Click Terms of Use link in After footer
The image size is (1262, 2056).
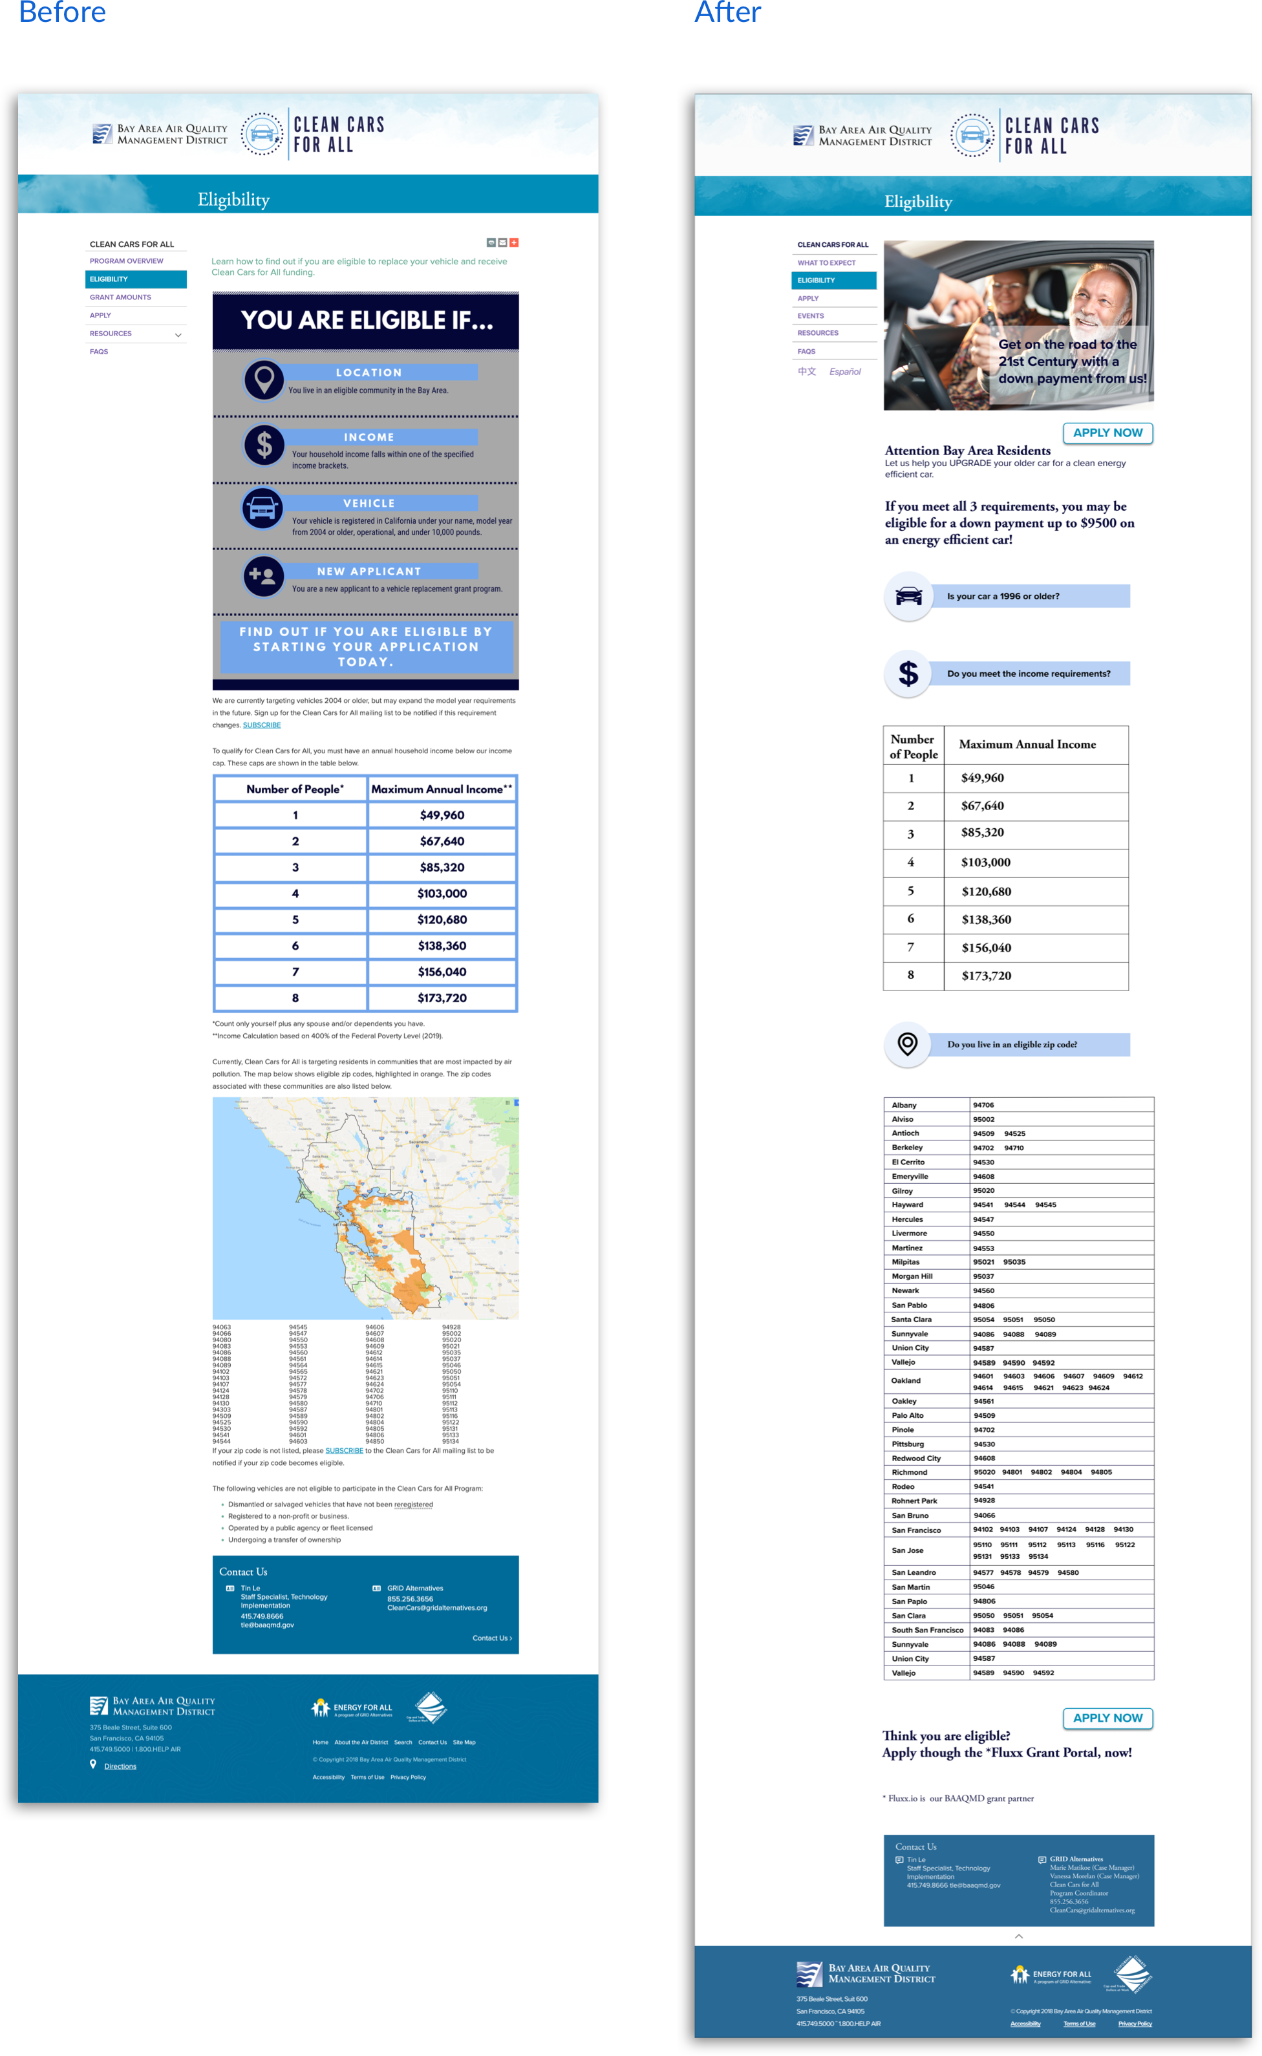pos(1079,2024)
